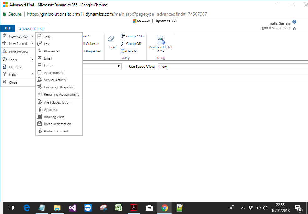Click the Print Preview magnifier icon
Screen dimensions: 308x214
(x=4, y=52)
